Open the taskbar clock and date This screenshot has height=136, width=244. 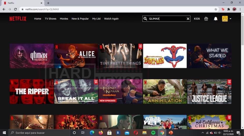(x=228, y=133)
